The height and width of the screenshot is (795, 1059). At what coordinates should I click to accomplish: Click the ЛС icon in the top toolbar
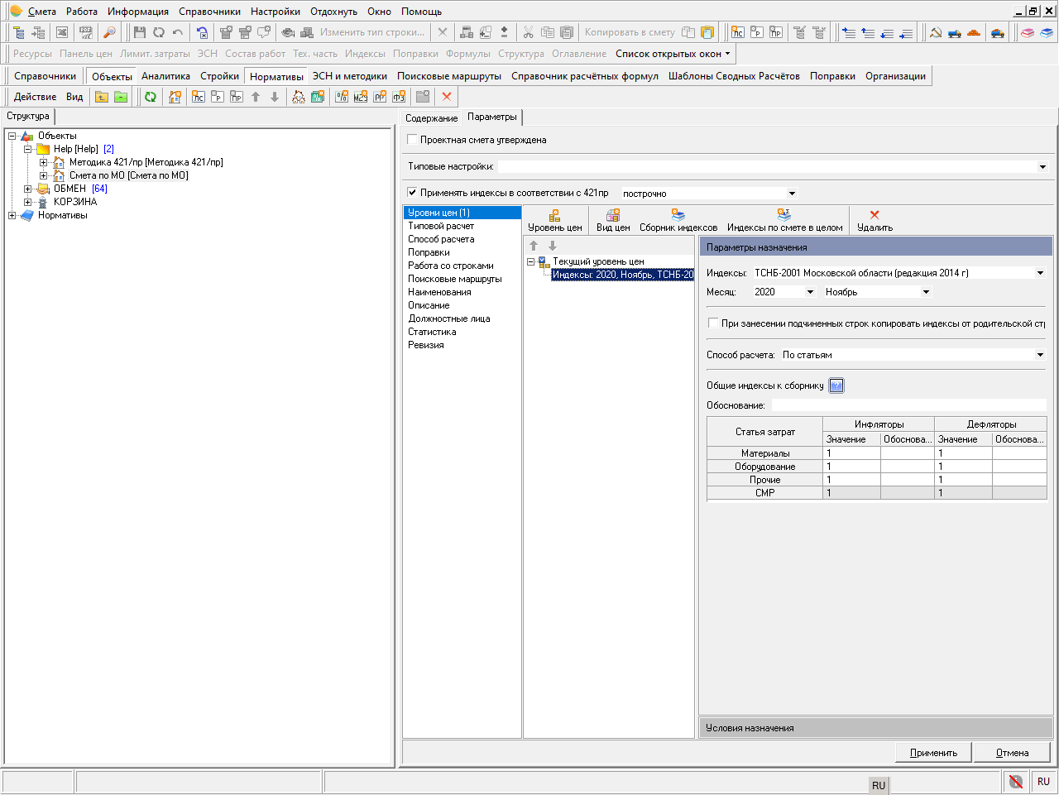736,32
